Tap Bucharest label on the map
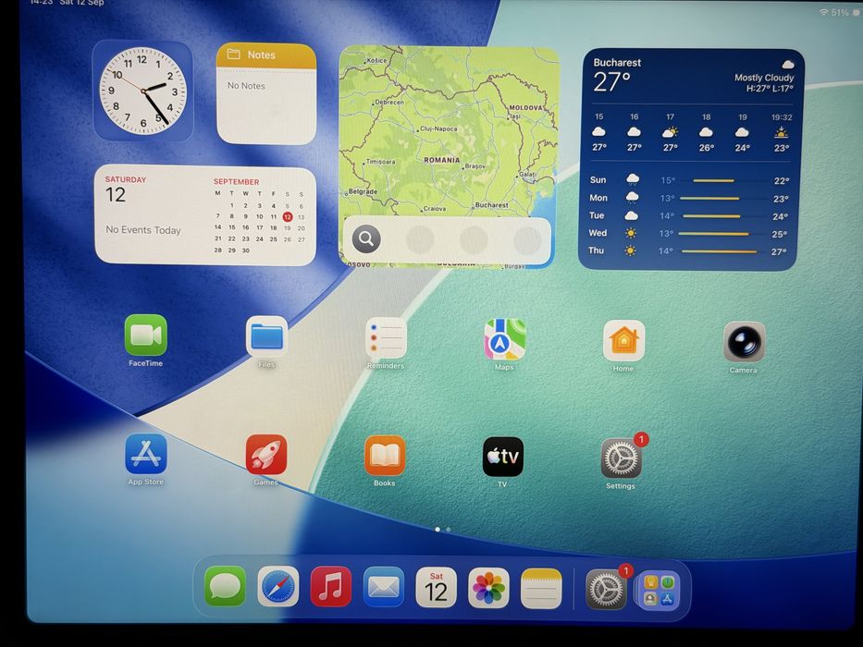Screen dimensions: 863x647 491,204
